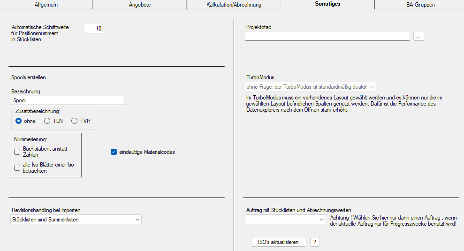Open the BA-Gruppen tab
The height and width of the screenshot is (251, 464).
420,5
